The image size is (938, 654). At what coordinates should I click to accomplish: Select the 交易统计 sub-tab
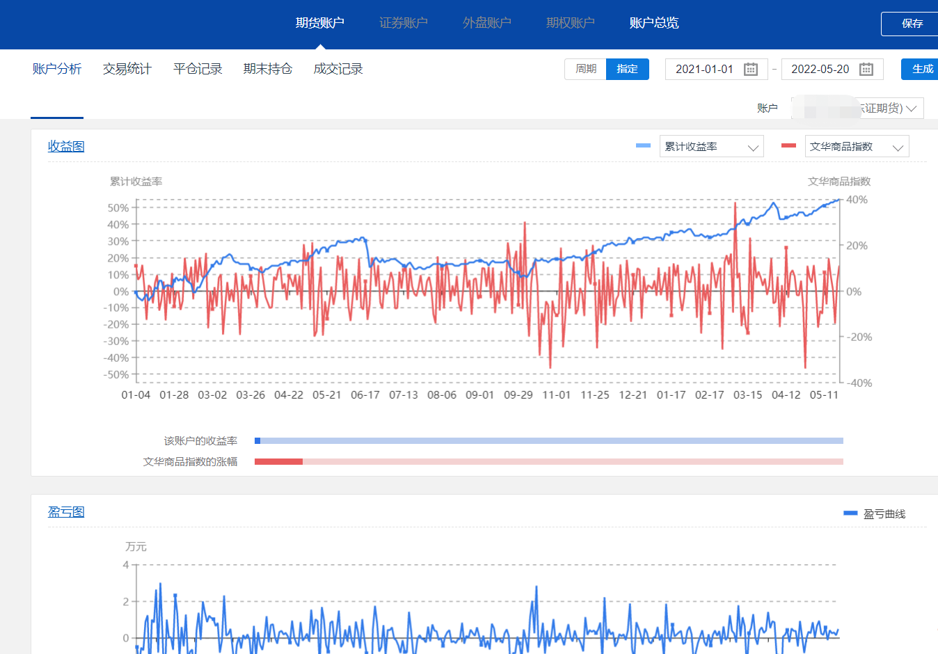tap(127, 69)
